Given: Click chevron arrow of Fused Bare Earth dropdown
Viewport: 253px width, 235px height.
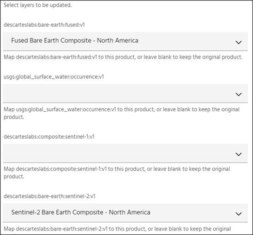Looking at the screenshot, I should tap(238, 42).
